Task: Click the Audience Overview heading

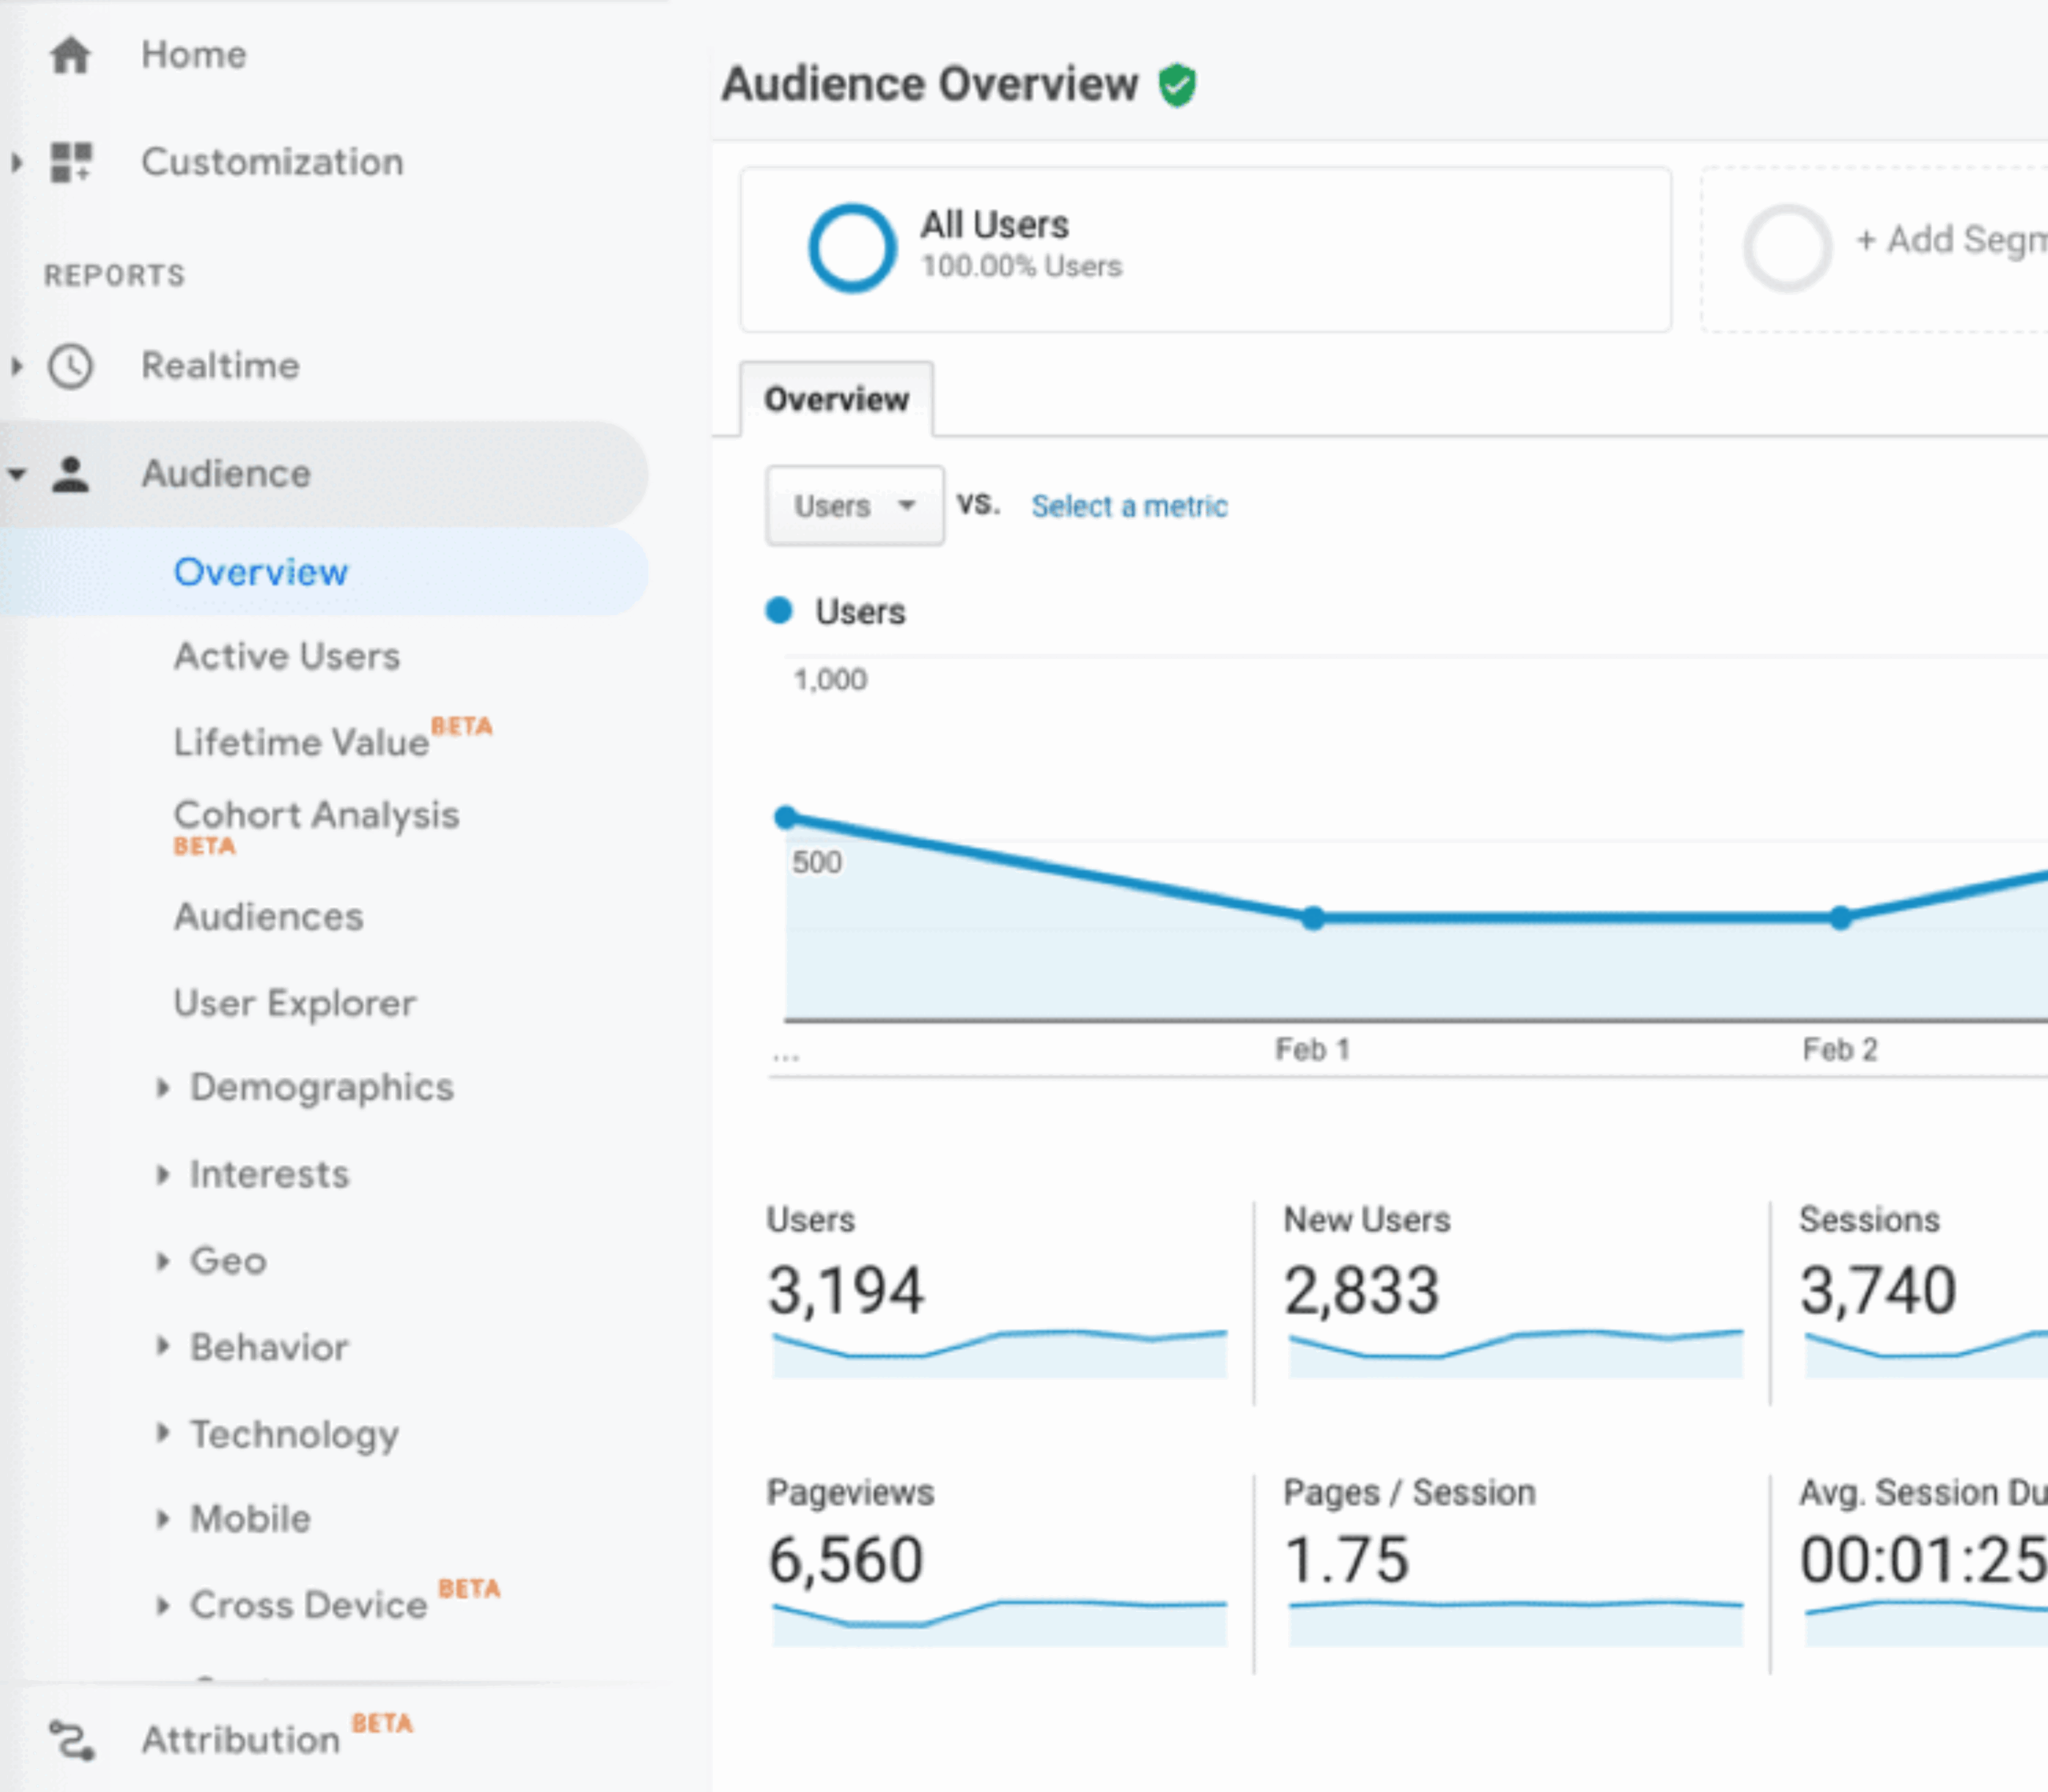Action: 930,84
